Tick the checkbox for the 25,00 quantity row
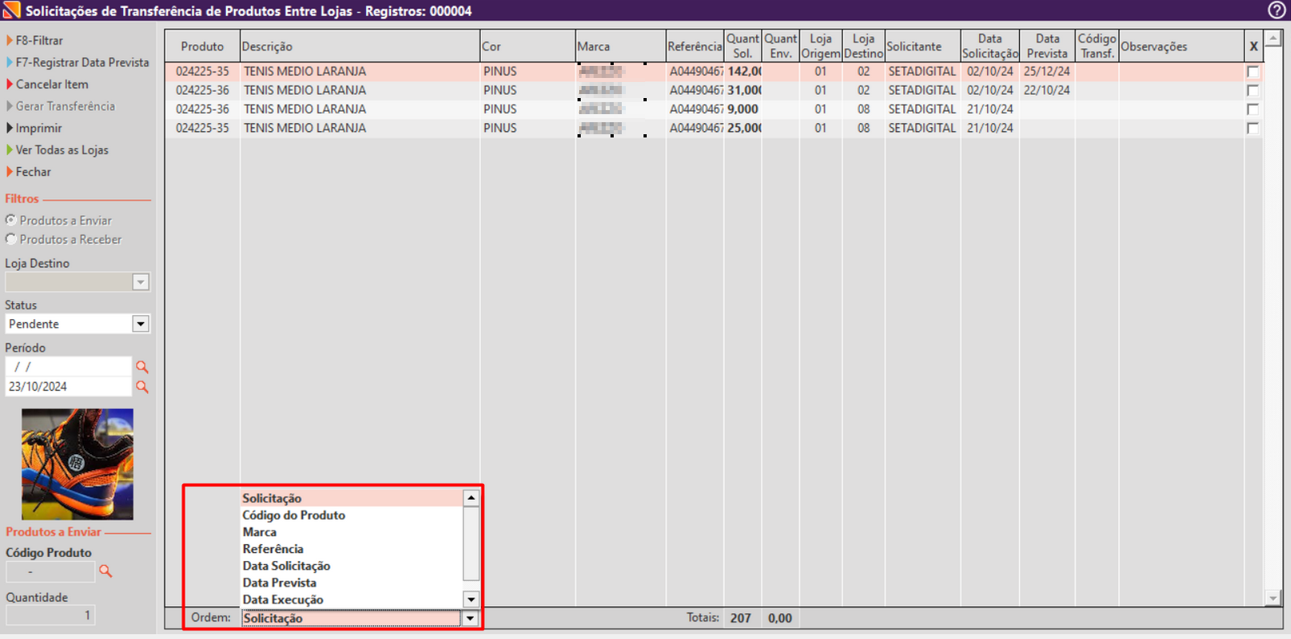 point(1252,128)
